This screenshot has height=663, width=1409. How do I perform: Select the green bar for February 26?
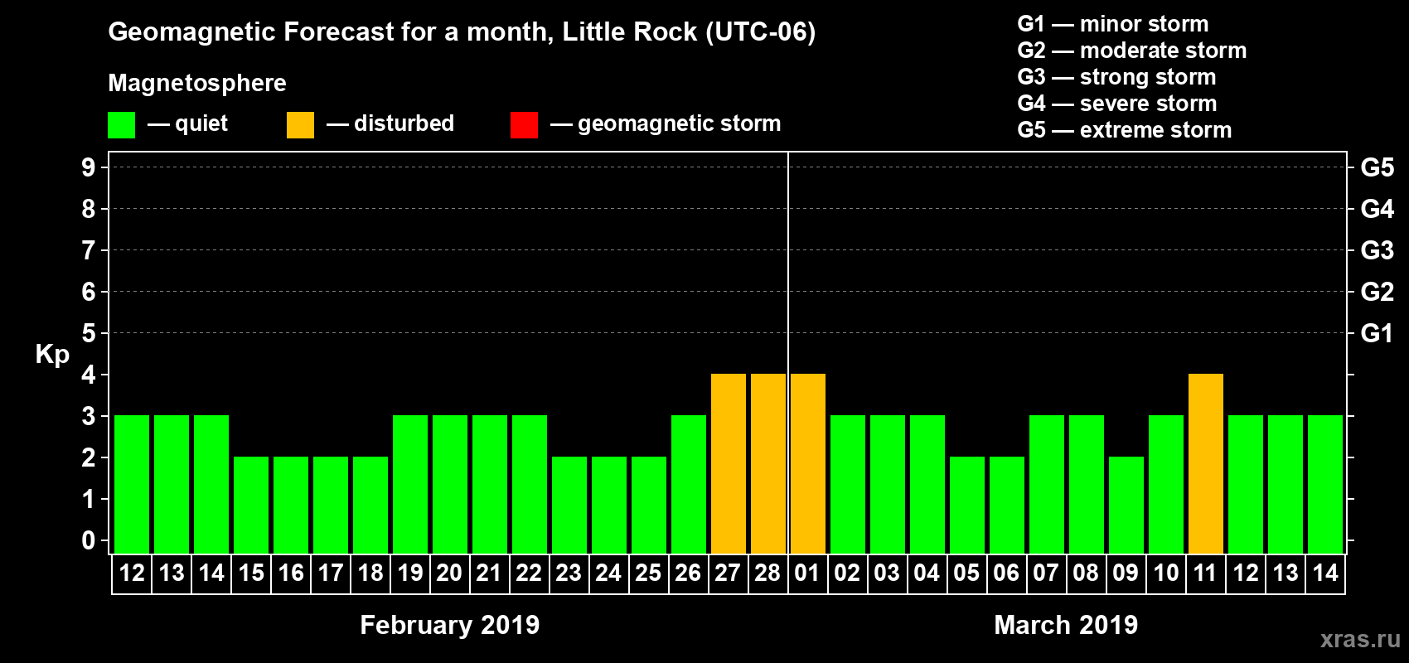coord(689,485)
